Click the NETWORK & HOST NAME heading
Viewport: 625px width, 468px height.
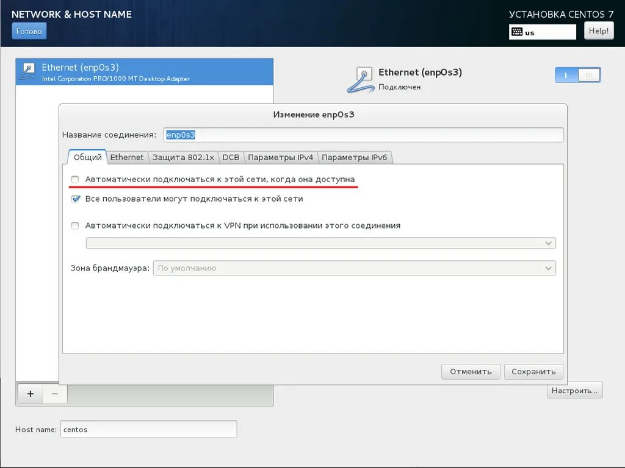[x=72, y=15]
